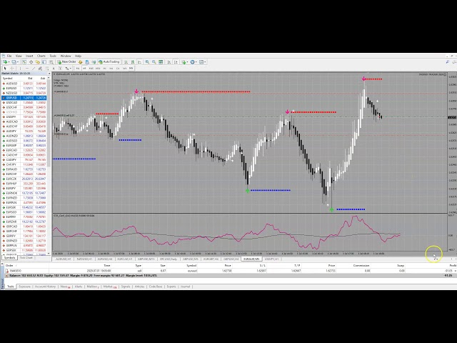Screen dimensions: 457x343
Task: Click the Market Watch vertical scrollbar
Action: pos(49,164)
